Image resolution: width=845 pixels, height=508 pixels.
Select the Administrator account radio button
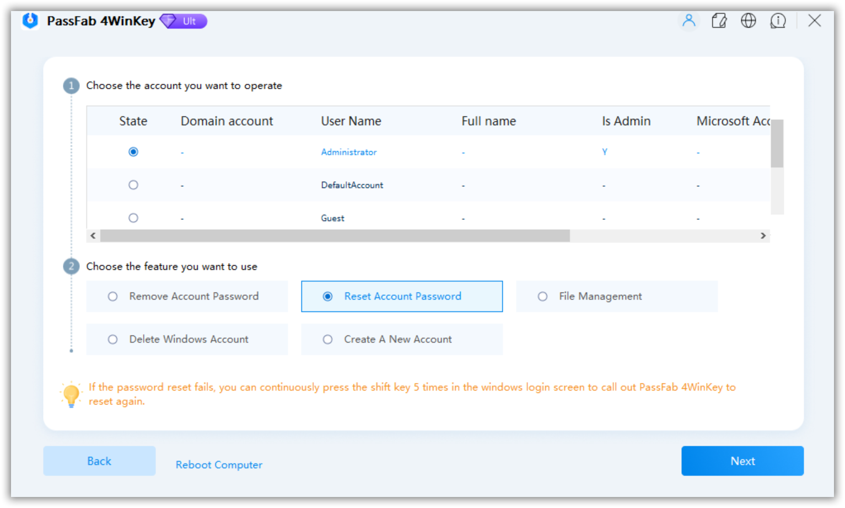click(133, 152)
